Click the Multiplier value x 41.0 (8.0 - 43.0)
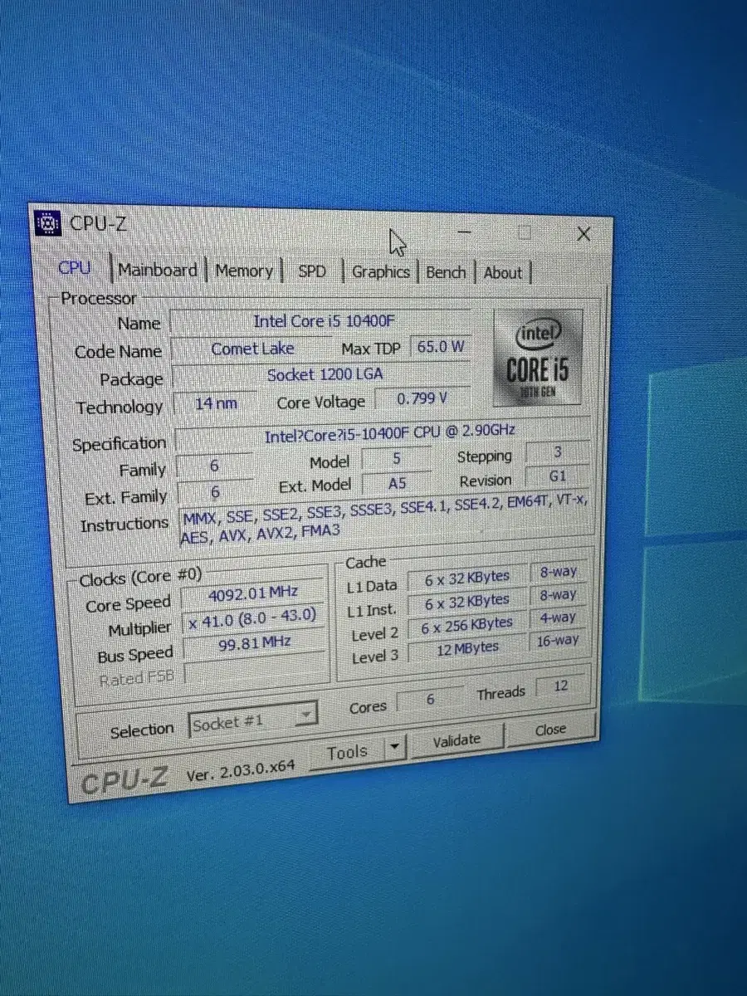 click(x=253, y=618)
